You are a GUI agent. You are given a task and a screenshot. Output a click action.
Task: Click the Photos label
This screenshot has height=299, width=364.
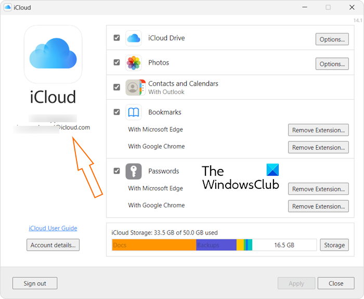pyautogui.click(x=159, y=62)
